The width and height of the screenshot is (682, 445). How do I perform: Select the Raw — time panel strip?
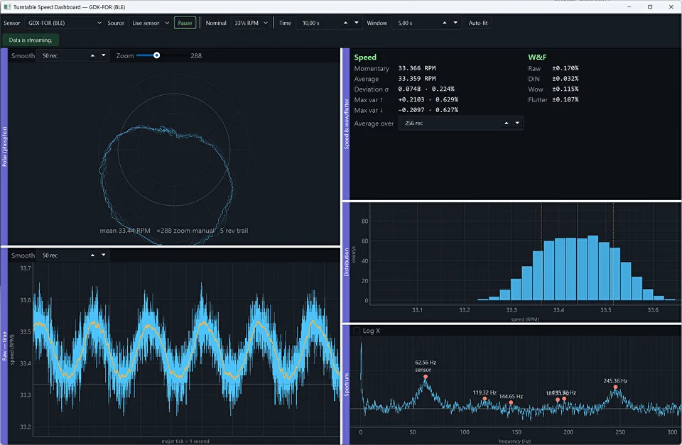point(4,346)
